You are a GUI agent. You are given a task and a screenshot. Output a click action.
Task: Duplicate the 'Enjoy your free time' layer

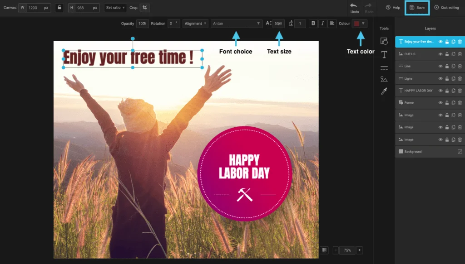pos(454,42)
